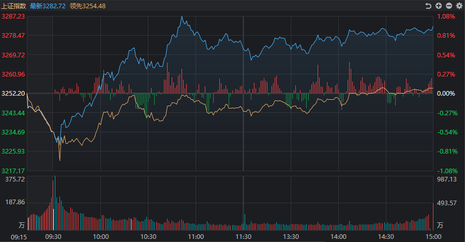Click the 375.72 volume axis label
The image size is (465, 242).
15,179
